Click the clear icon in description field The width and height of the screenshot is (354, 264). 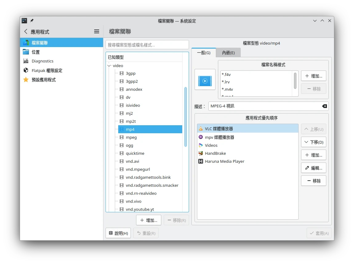324,106
